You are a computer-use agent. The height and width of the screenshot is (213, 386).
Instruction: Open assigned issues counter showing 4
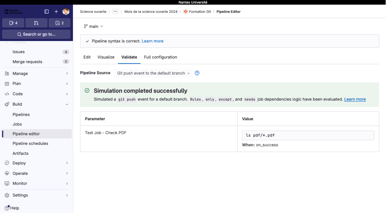coord(13,23)
